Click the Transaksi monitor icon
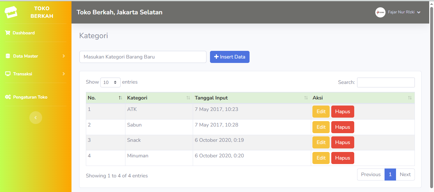Viewport: 434px width, 192px height. (8, 74)
